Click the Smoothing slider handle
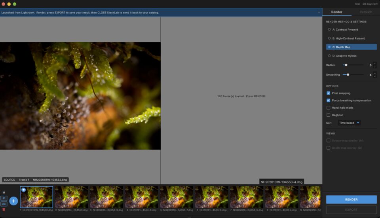The height and width of the screenshot is (218, 380). (x=348, y=75)
